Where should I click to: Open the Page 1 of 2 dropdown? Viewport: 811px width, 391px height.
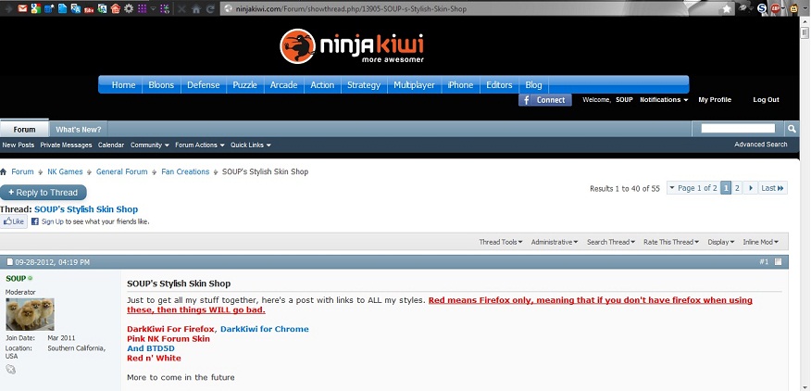[692, 188]
